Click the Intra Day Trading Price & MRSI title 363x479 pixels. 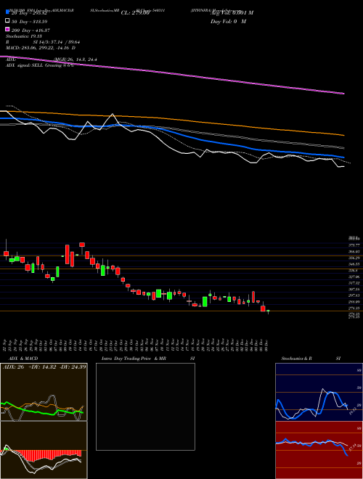[x=148, y=359]
